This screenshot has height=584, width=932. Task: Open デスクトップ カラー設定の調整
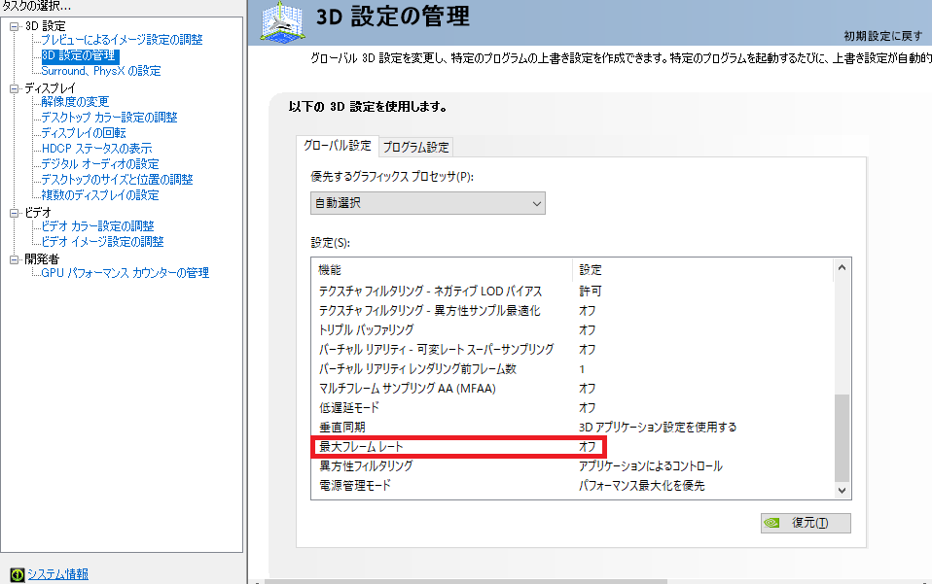[109, 118]
